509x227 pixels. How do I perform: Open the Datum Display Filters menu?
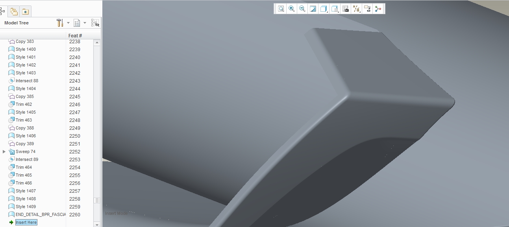coord(357,9)
